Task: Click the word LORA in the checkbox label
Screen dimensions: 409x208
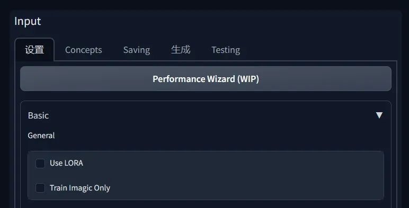Action: pyautogui.click(x=74, y=163)
